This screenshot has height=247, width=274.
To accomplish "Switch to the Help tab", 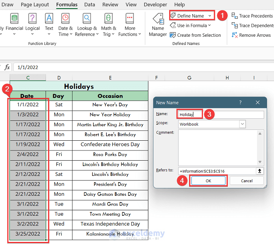I will pos(179,5).
